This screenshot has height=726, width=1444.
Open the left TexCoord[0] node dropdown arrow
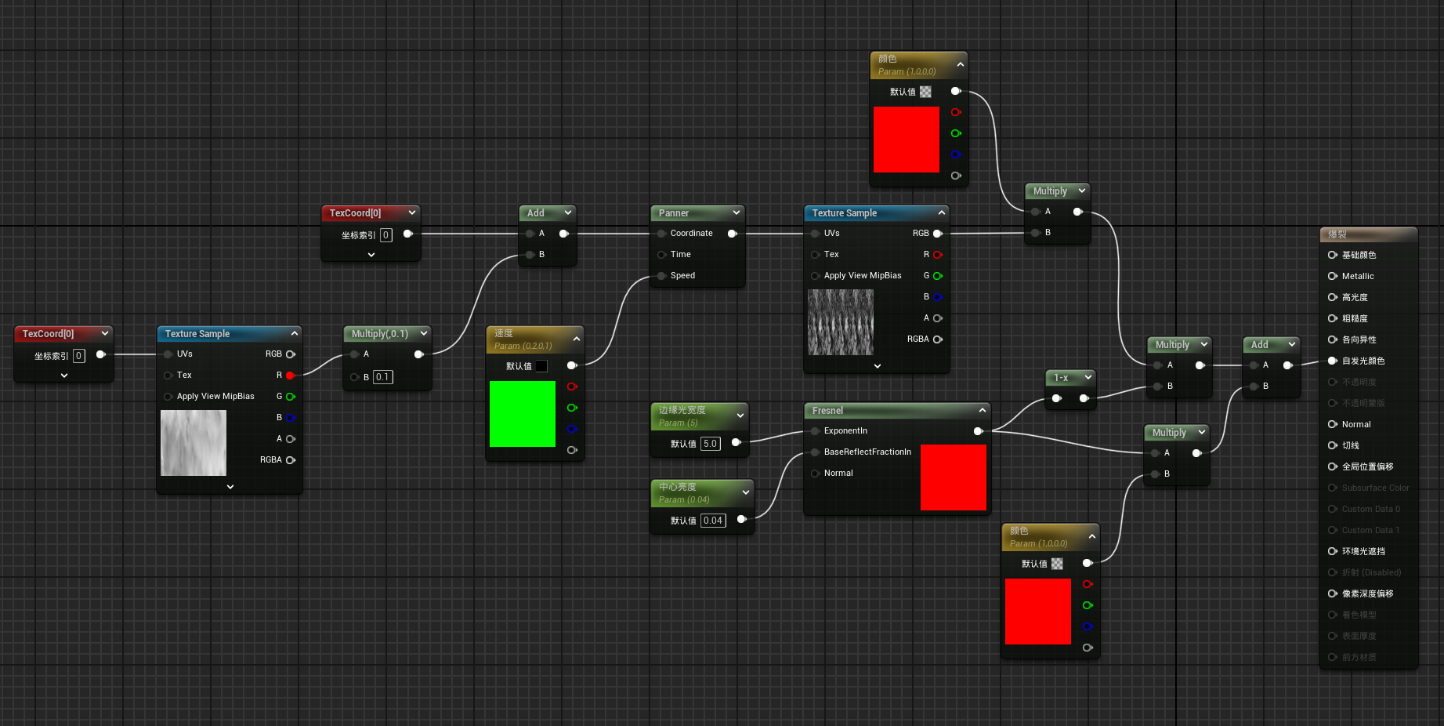pyautogui.click(x=105, y=333)
